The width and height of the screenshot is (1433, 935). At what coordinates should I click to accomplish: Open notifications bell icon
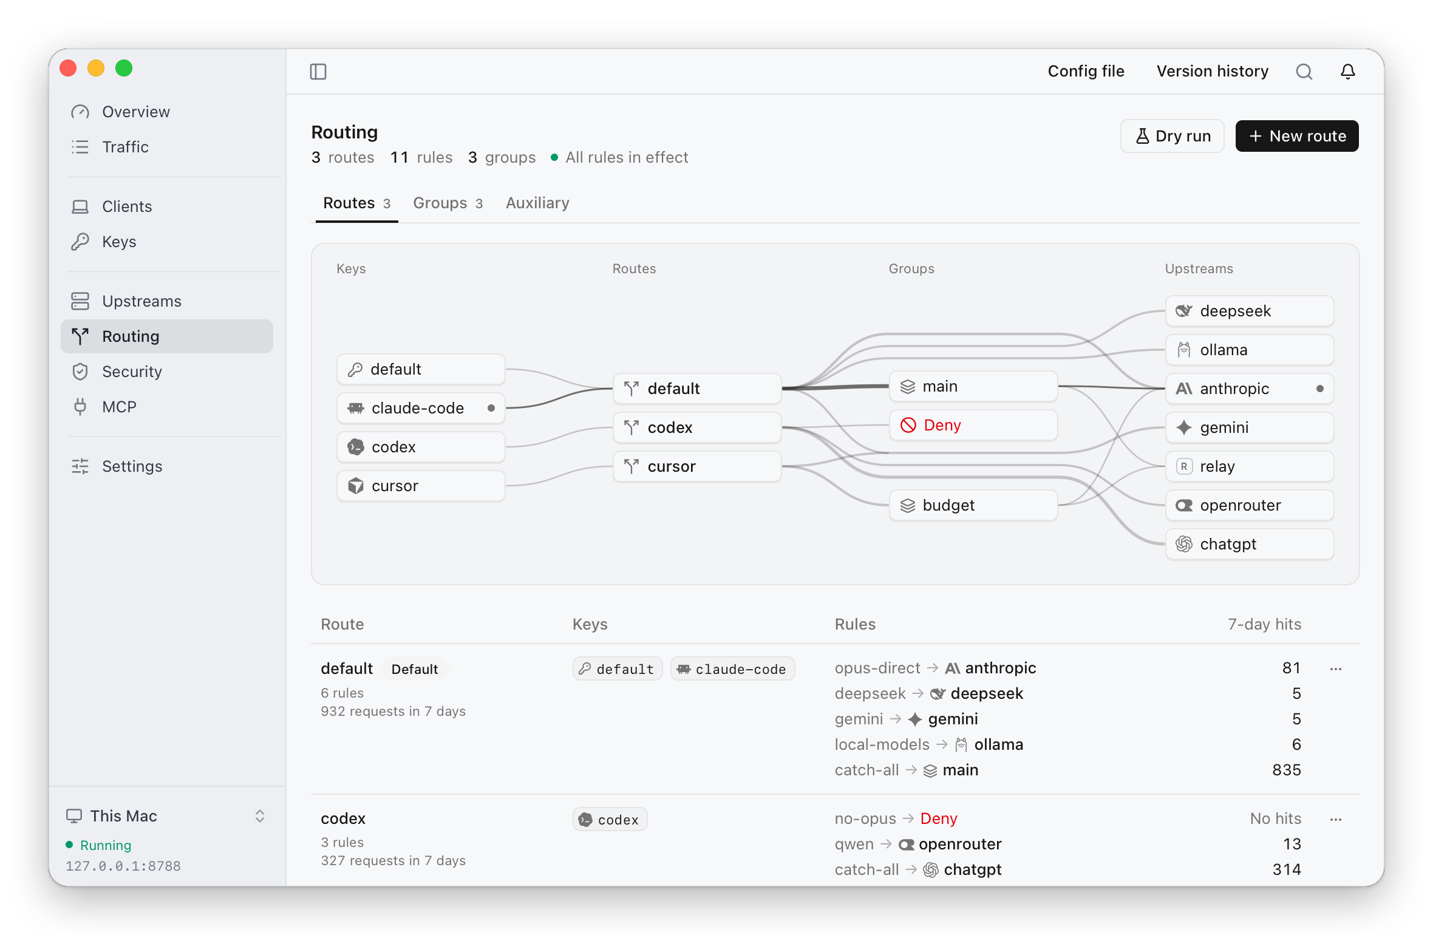click(1348, 72)
